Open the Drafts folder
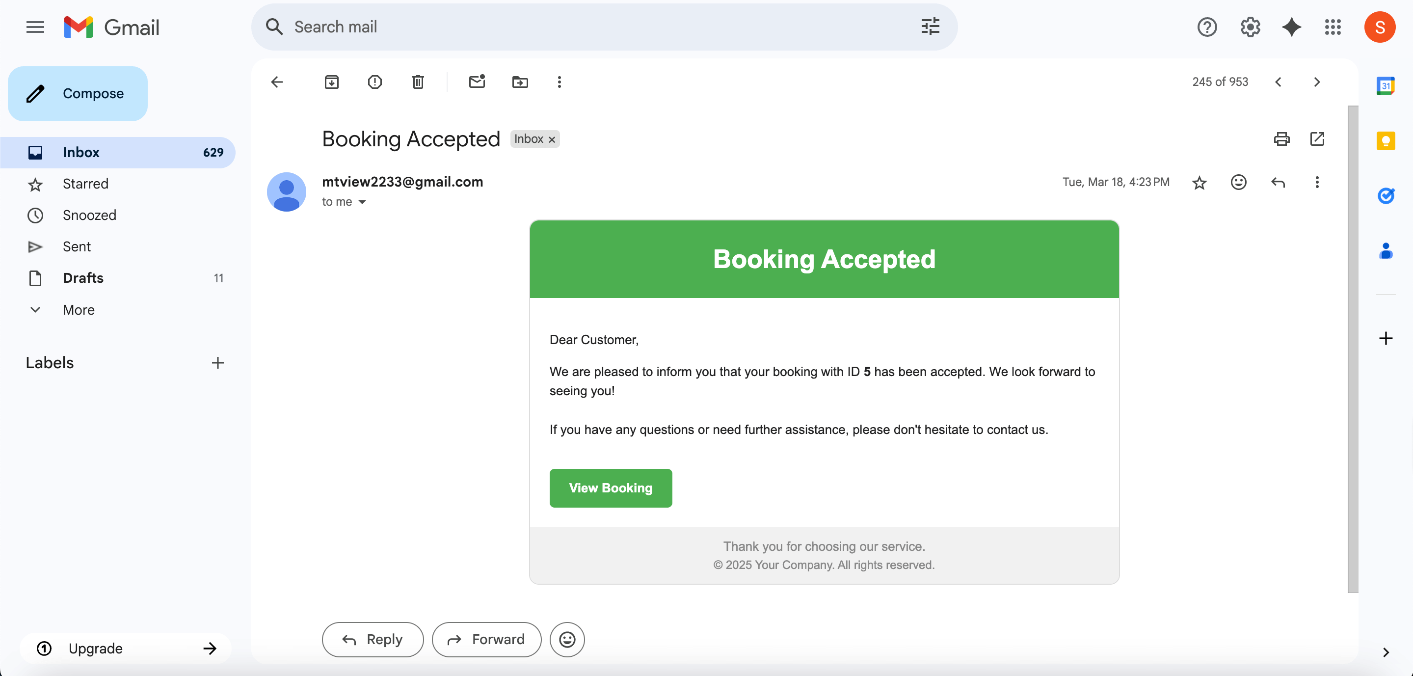1413x676 pixels. coord(83,278)
